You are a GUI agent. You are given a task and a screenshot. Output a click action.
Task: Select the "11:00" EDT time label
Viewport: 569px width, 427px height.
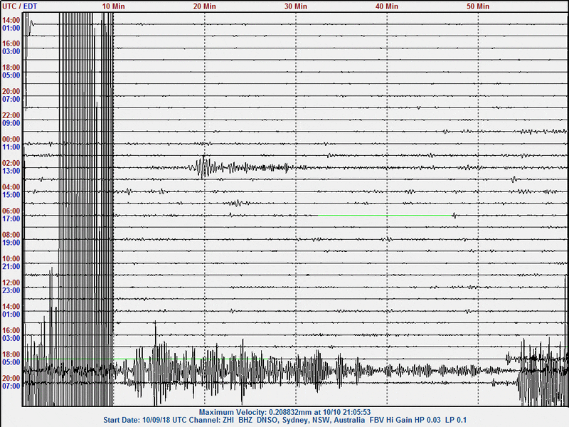pos(11,147)
